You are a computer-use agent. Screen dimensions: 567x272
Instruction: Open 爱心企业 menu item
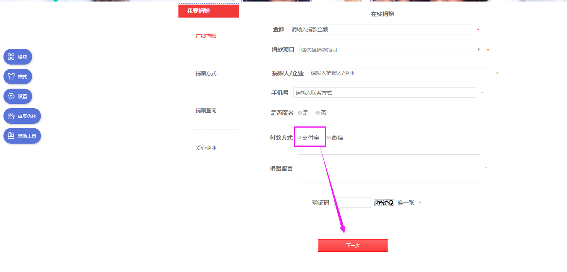pos(206,148)
